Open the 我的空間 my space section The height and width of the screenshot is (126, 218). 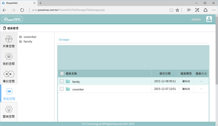click(x=8, y=59)
